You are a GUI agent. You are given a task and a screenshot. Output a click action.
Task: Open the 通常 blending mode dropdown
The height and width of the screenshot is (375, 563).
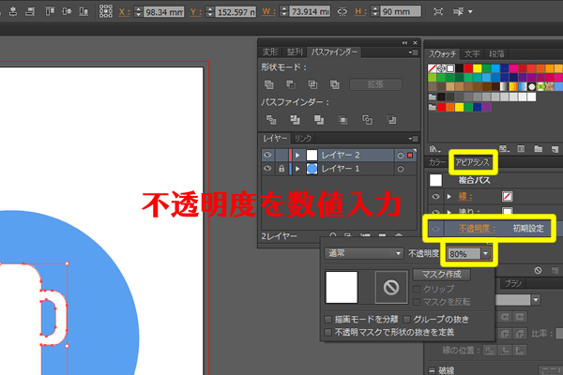pos(363,253)
